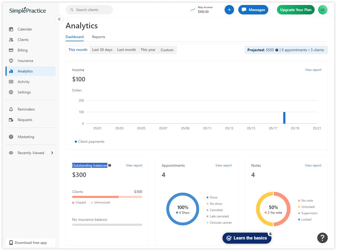The image size is (337, 251).
Task: Click the Calendar icon in sidebar
Action: (11, 29)
